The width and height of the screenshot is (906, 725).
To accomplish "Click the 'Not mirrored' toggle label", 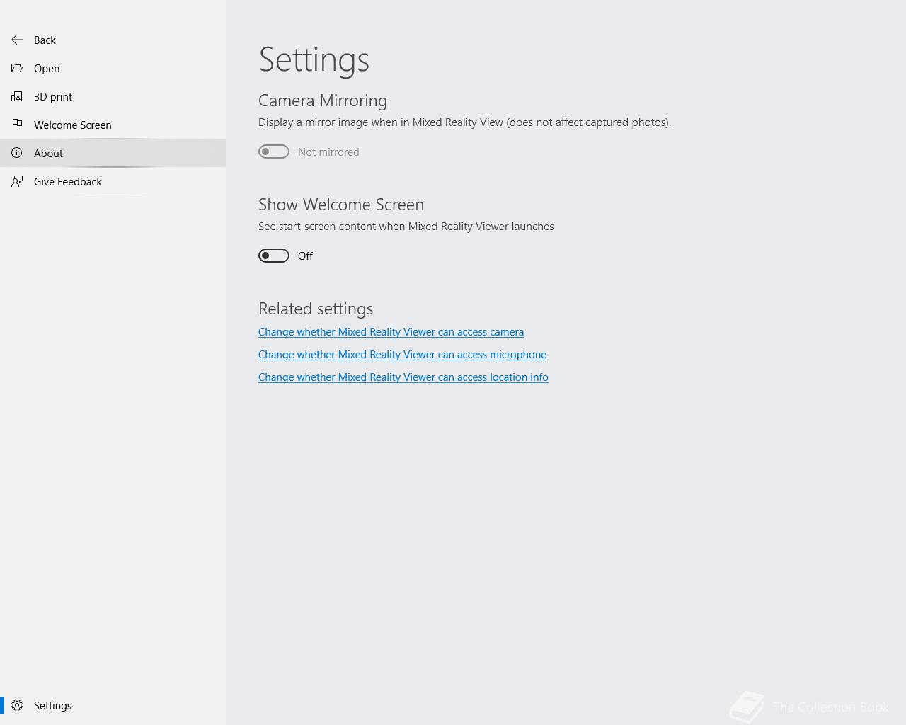I will 328,152.
